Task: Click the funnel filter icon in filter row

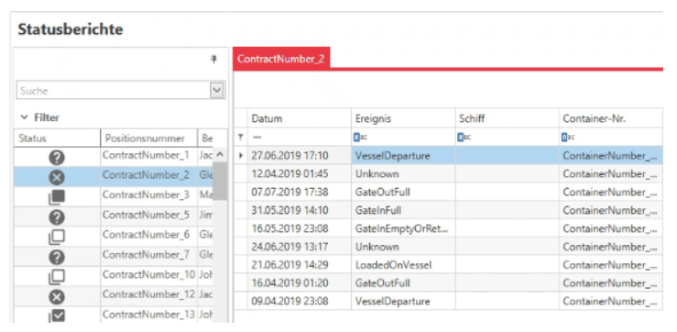Action: pos(241,137)
